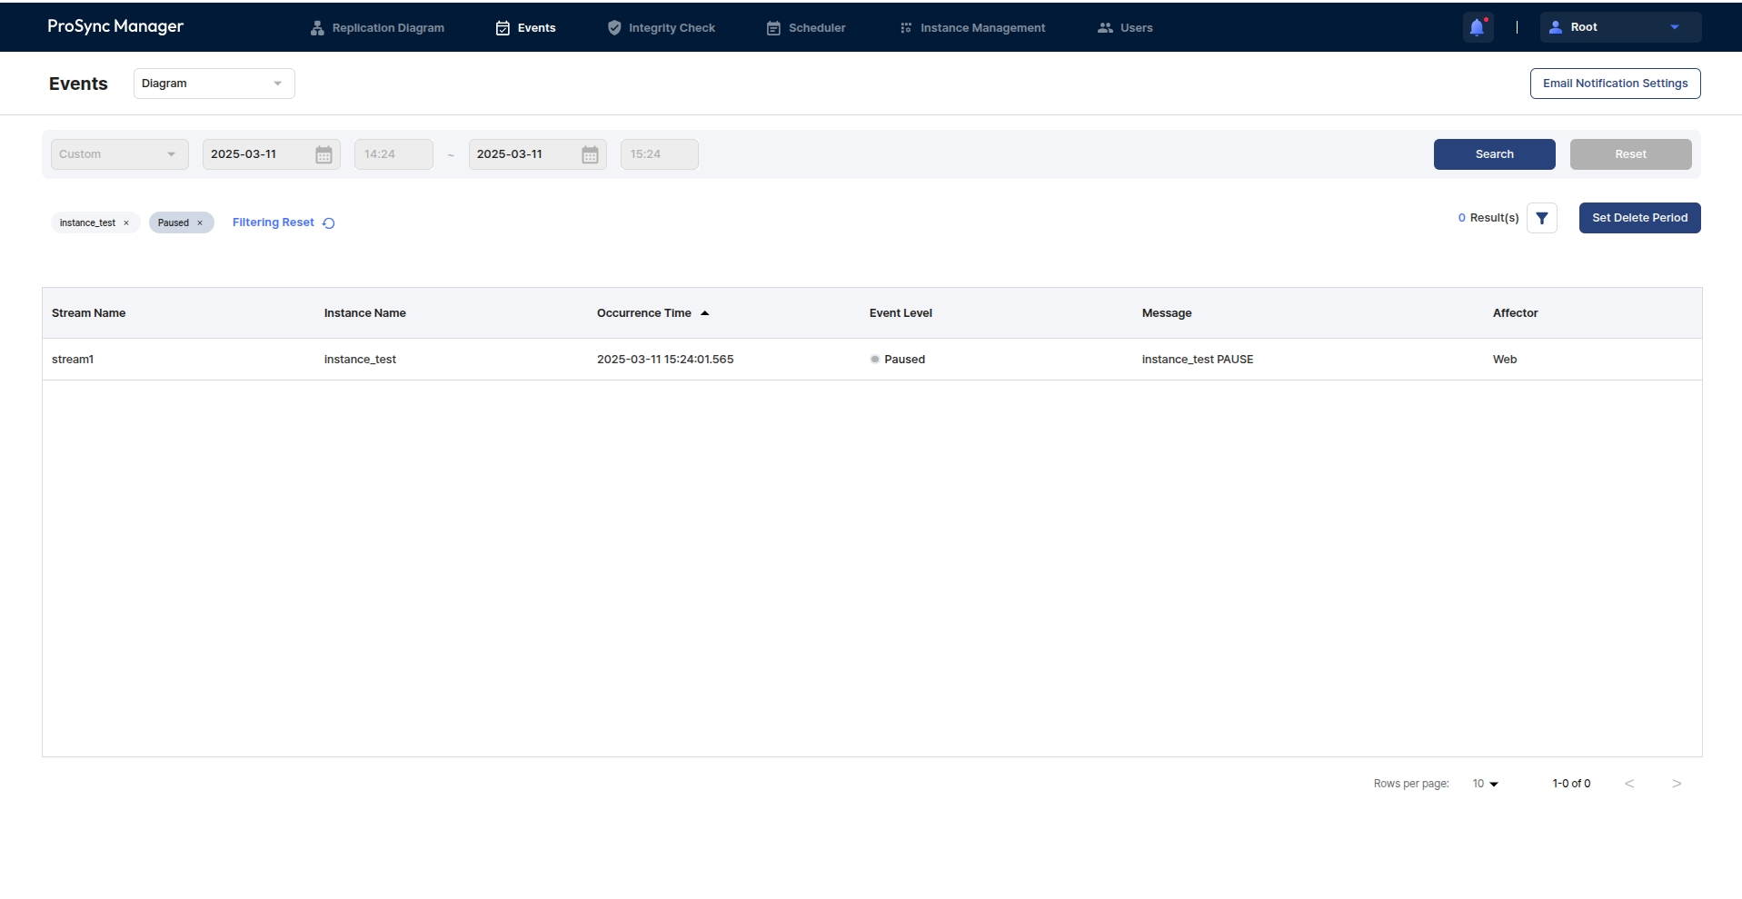Switch to Replication Diagram tab

(x=377, y=28)
